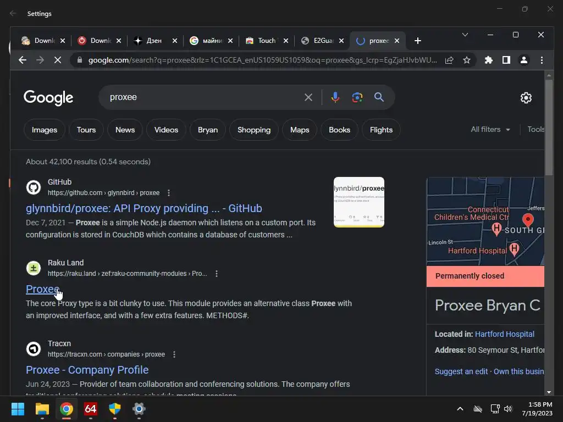The width and height of the screenshot is (563, 422).
Task: Open a new tab with plus button
Action: point(418,41)
